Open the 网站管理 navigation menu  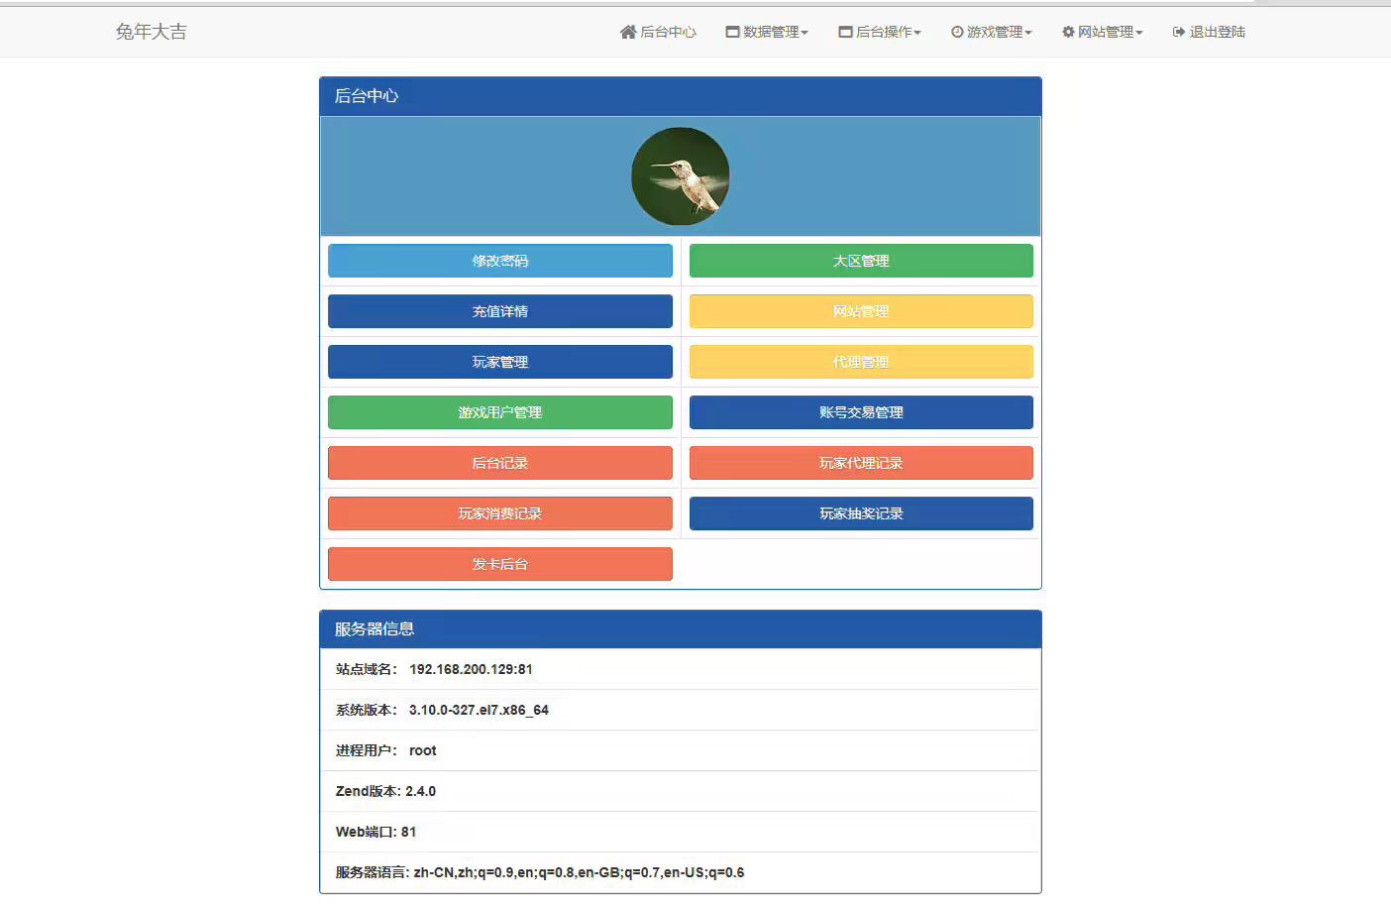pos(1106,32)
